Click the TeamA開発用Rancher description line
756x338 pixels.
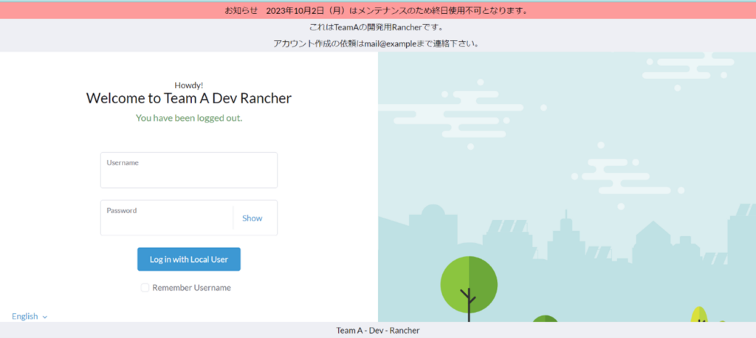point(377,27)
